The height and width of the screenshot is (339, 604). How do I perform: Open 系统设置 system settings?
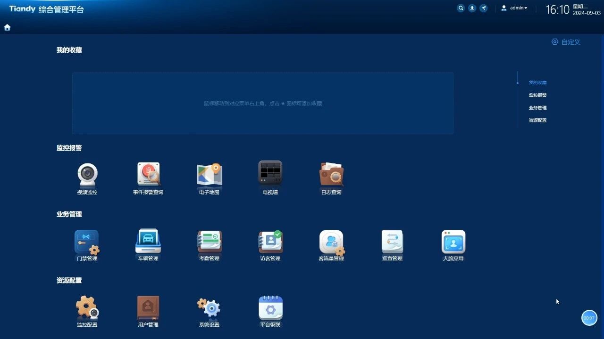209,308
